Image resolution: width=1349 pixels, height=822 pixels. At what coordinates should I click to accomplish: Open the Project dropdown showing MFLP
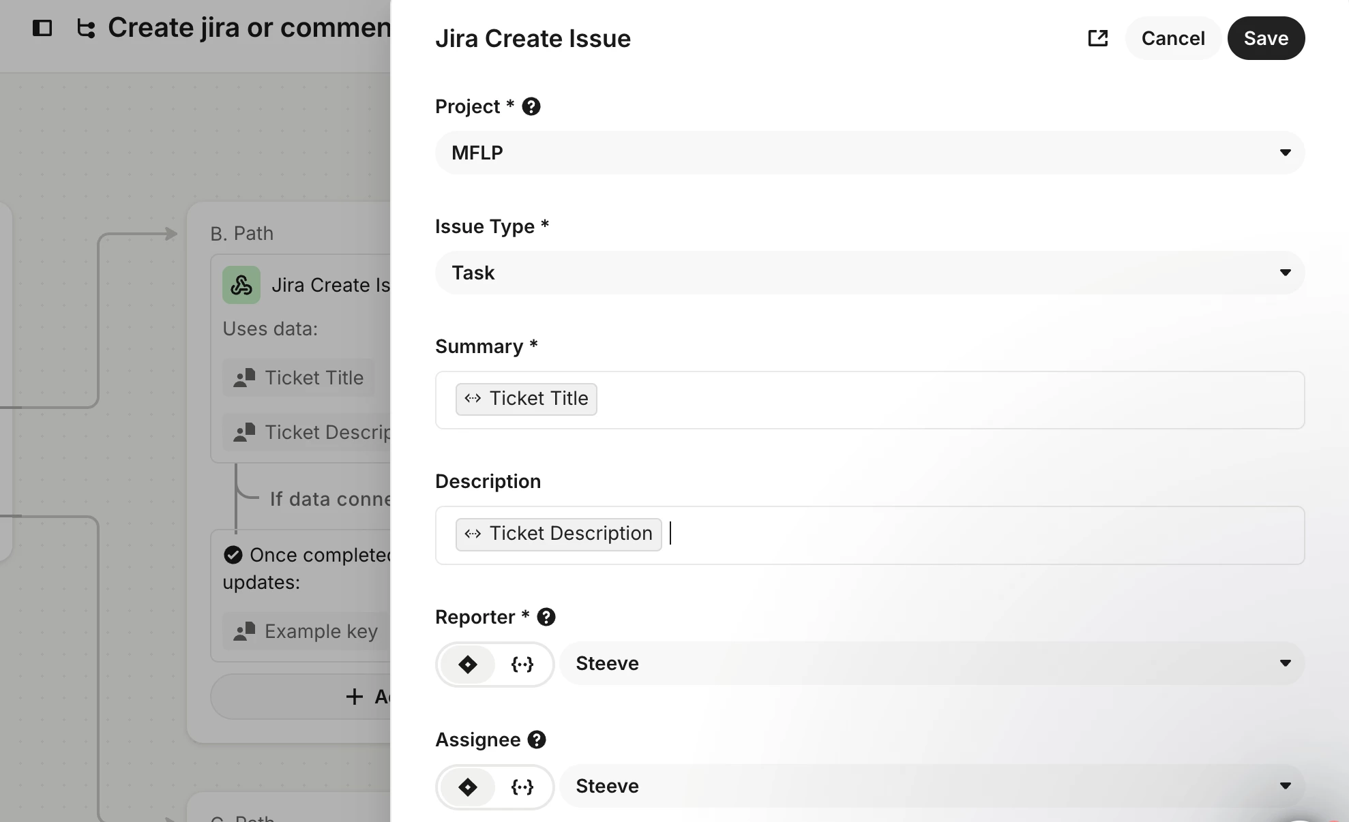(870, 153)
